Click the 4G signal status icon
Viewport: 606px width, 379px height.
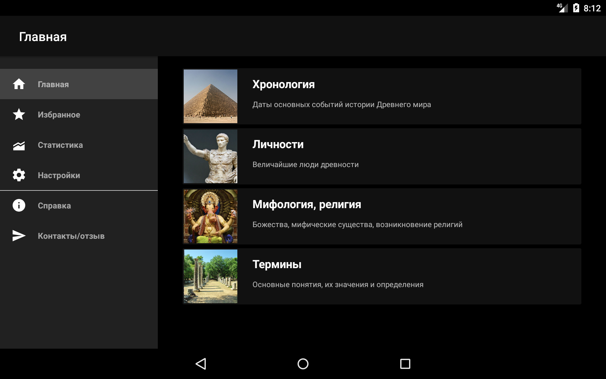point(562,8)
